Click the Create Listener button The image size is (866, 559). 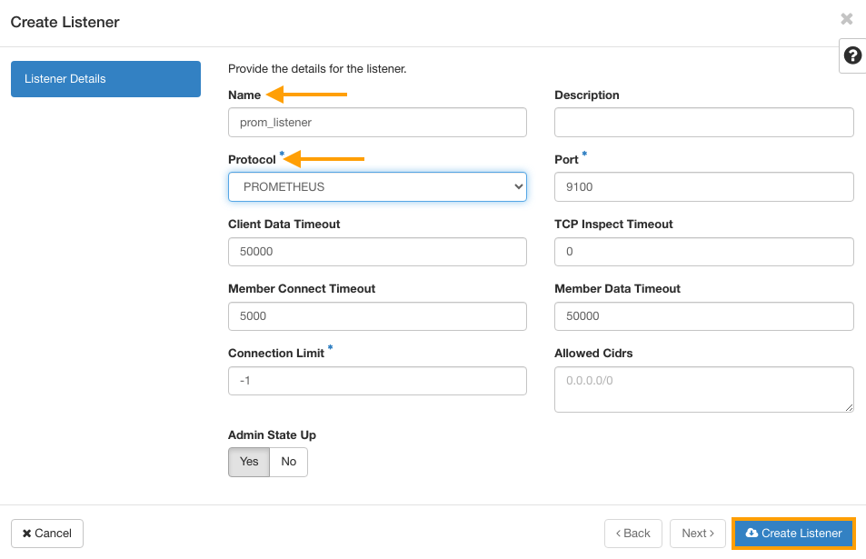(x=792, y=534)
